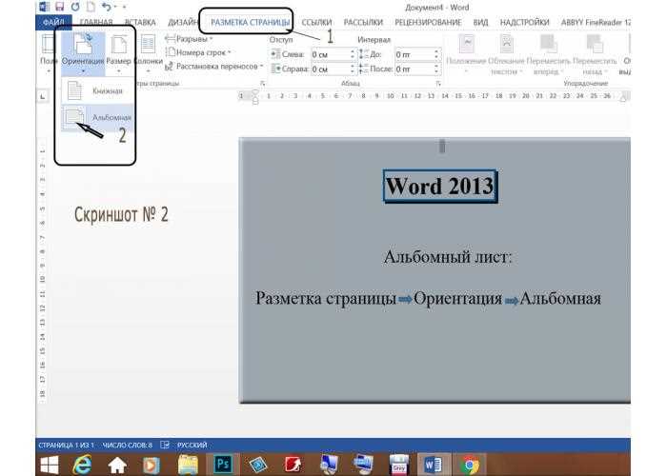
Task: Click the text line Альбомный лист:
Action: pos(448,257)
